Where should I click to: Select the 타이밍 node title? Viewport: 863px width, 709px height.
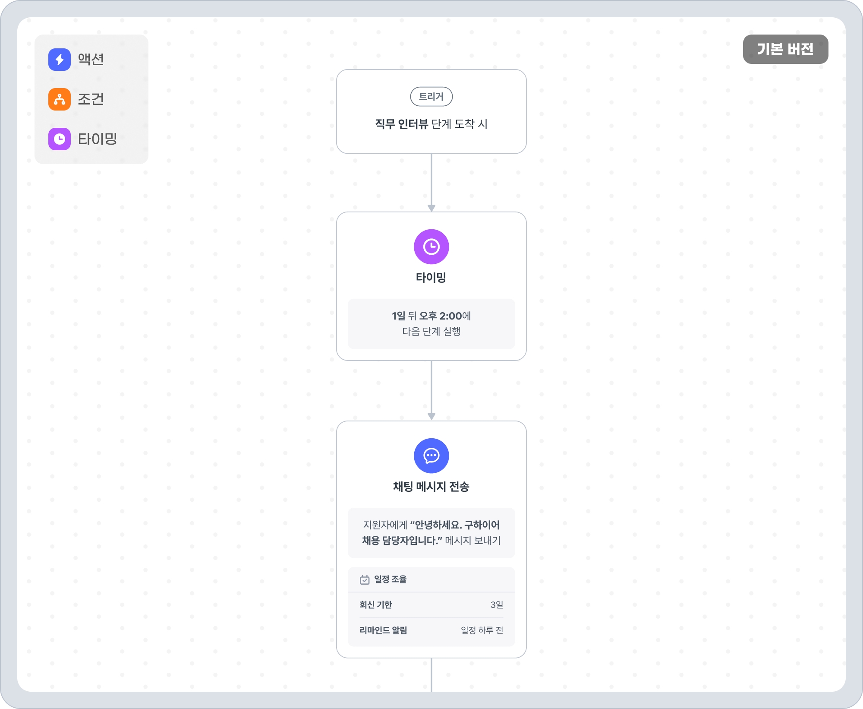(431, 278)
